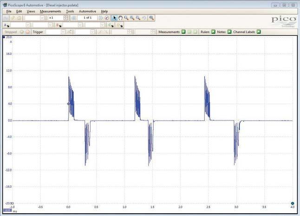Select the hand pan tool

(x=120, y=18)
